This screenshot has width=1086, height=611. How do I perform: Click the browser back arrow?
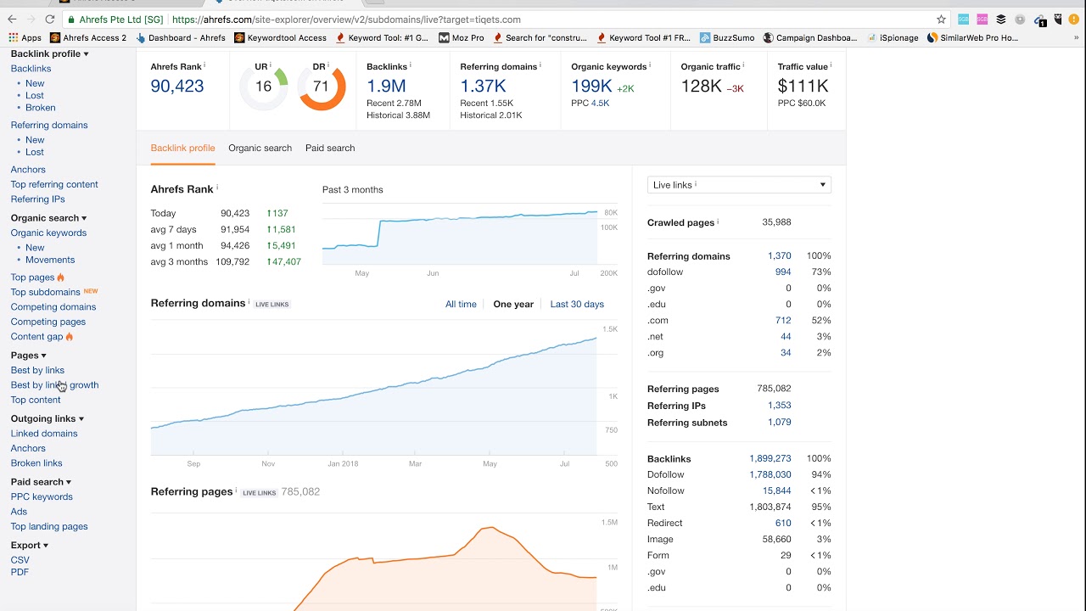[x=12, y=19]
